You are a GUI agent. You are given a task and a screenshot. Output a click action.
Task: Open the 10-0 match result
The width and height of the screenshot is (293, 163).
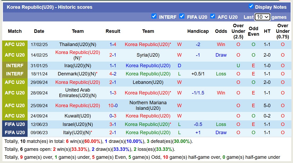[x=113, y=106]
